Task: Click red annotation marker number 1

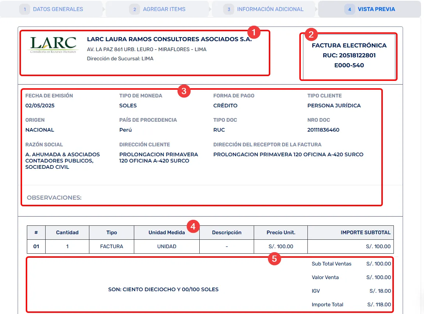Action: [x=254, y=32]
